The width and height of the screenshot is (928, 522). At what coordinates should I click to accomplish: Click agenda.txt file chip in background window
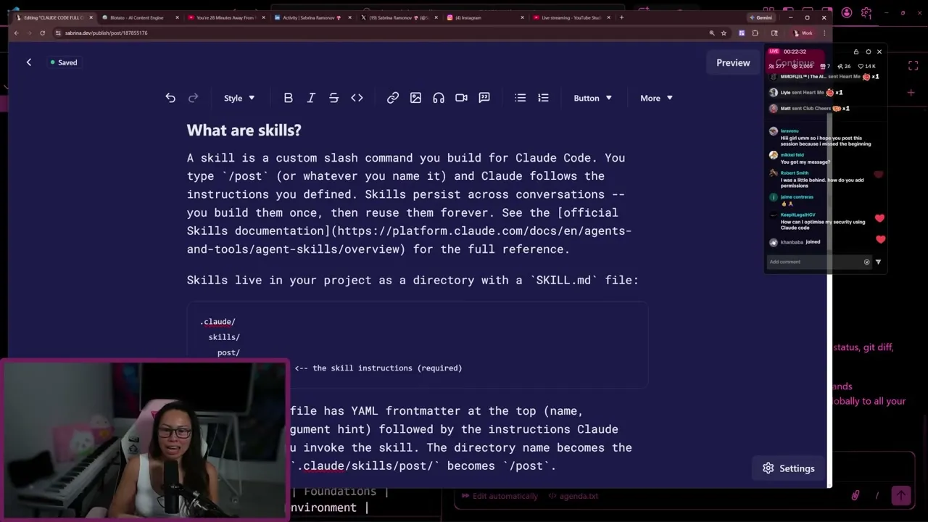(x=573, y=496)
